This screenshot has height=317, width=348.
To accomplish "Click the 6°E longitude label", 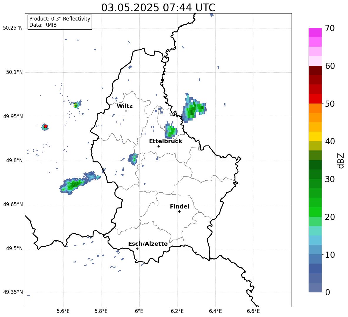I will 139,311.
